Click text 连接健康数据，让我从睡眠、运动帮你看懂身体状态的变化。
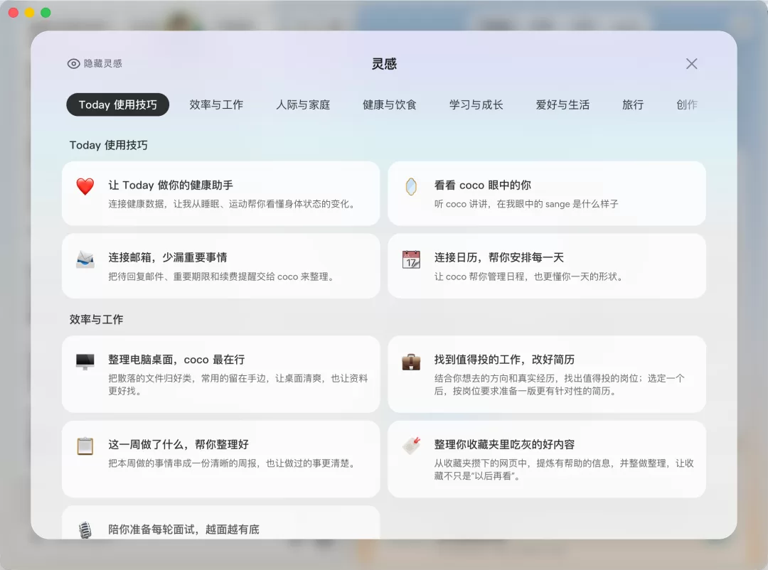Image resolution: width=768 pixels, height=570 pixels. tap(232, 204)
